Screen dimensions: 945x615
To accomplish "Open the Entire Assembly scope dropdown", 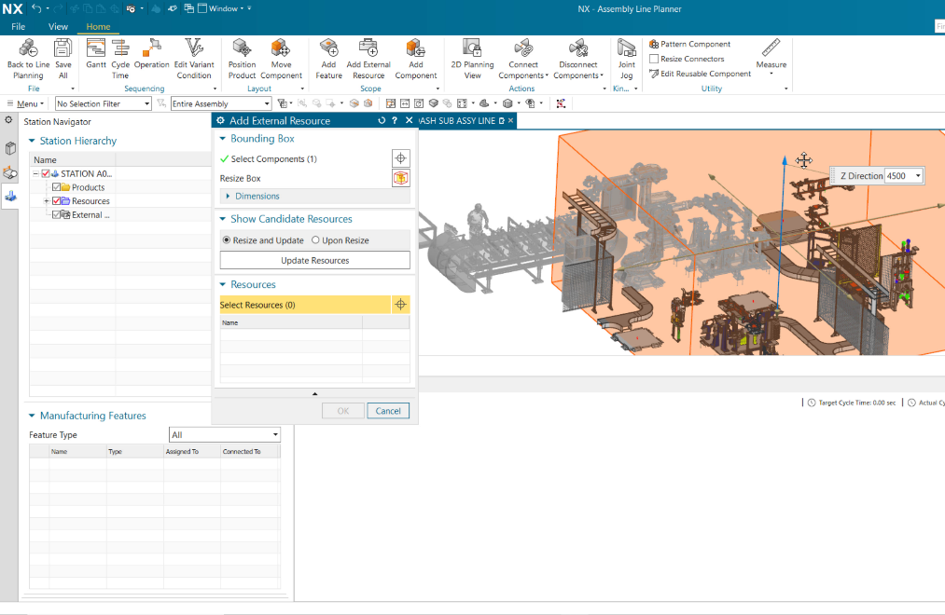I will tap(221, 103).
